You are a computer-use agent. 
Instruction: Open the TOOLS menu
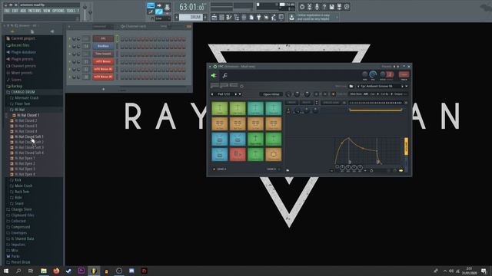[x=71, y=11]
